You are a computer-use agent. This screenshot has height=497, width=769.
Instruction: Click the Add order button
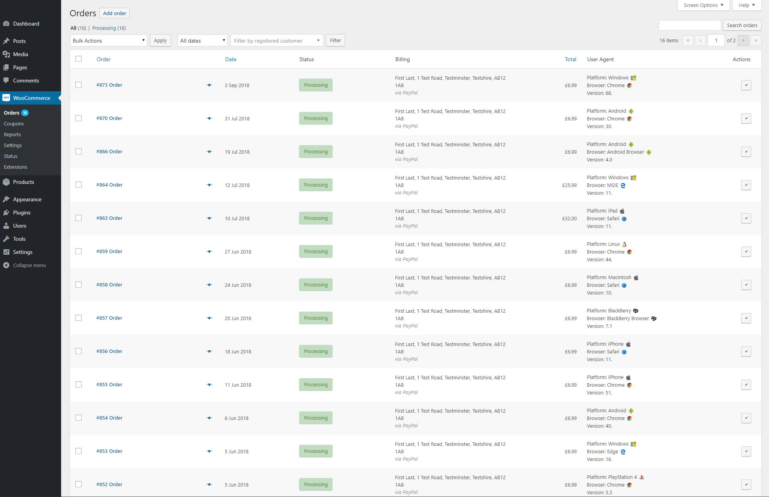coord(114,13)
